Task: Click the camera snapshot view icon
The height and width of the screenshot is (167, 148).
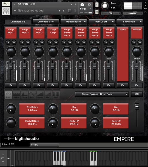Action: (x=82, y=4)
